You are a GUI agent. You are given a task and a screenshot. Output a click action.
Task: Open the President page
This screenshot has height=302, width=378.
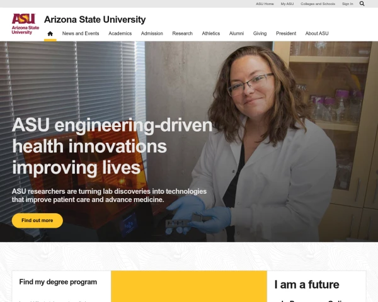[286, 33]
